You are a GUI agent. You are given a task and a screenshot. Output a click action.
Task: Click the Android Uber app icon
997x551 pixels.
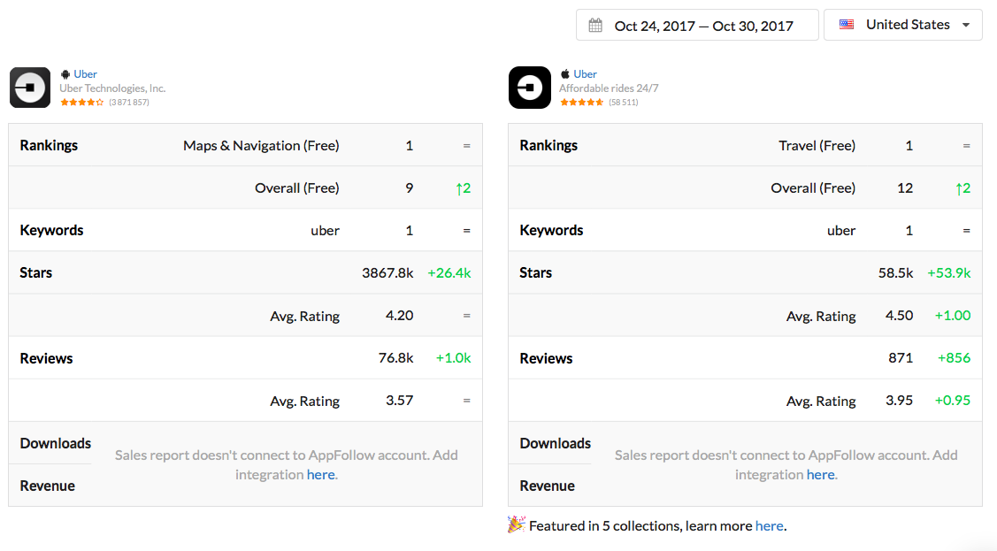[30, 88]
